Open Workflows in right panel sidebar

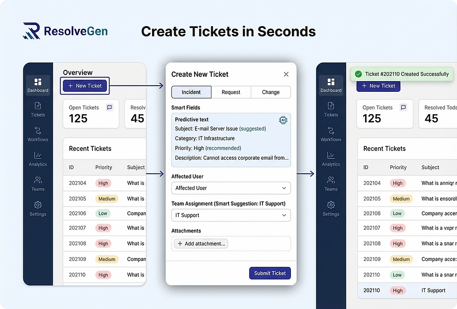(331, 134)
